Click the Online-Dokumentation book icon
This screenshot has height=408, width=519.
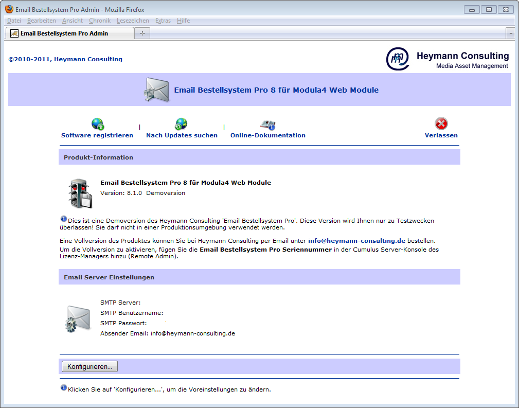268,125
